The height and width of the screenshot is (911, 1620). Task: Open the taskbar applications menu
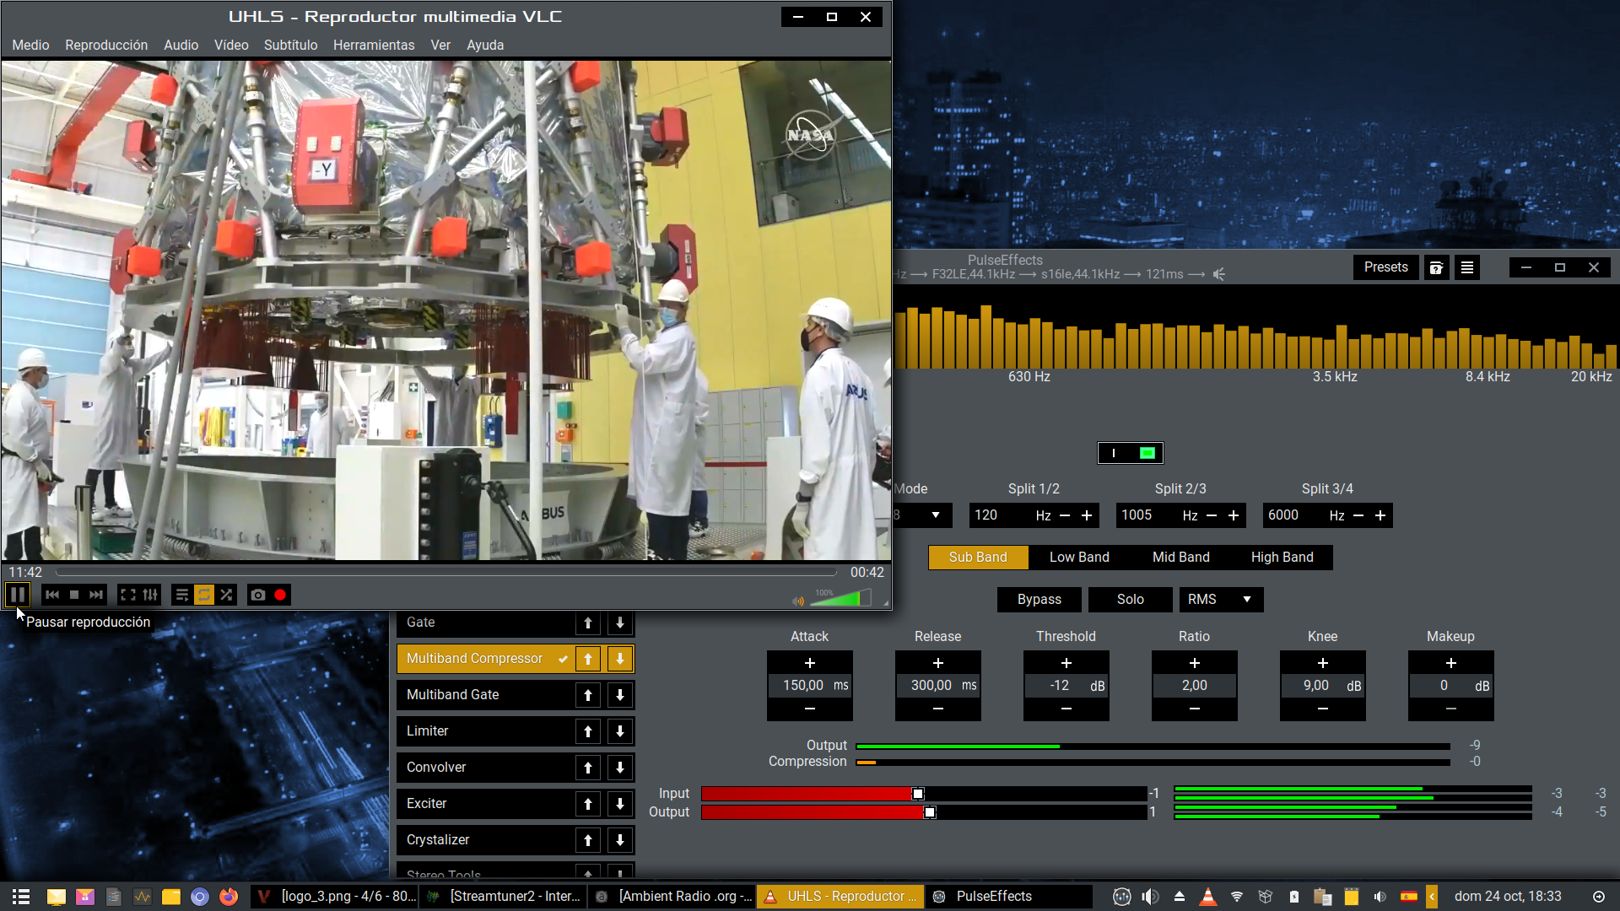[22, 897]
